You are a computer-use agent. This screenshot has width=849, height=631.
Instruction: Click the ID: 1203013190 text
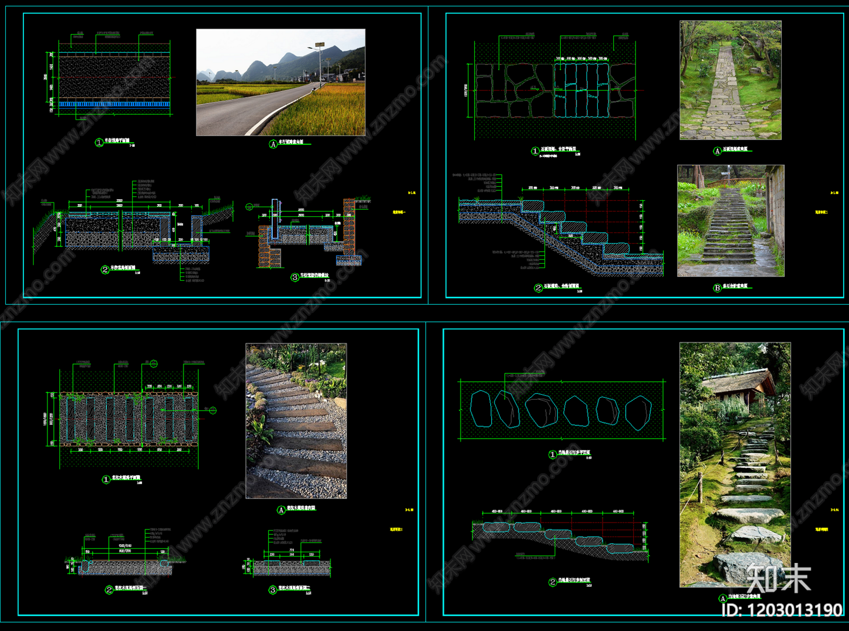782,610
